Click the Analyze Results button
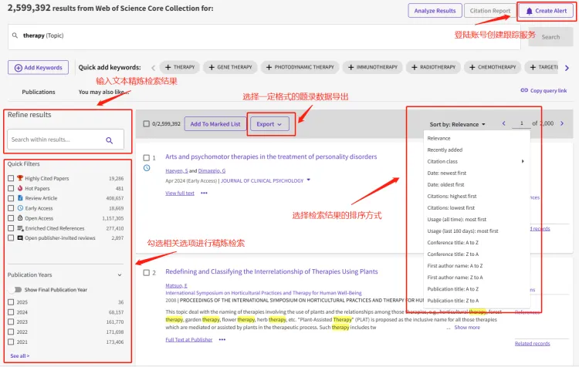Viewport: 579px width, 367px height. pyautogui.click(x=435, y=11)
